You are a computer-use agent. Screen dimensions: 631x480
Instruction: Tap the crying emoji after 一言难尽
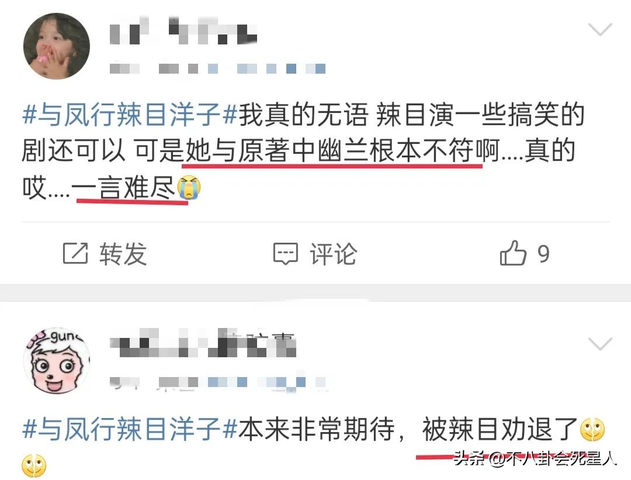[x=189, y=188]
